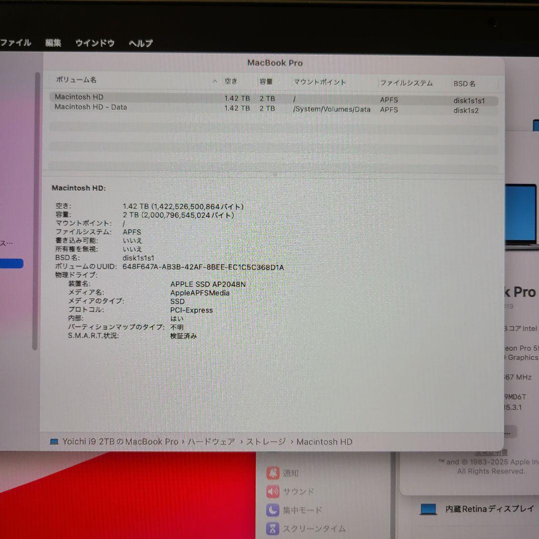This screenshot has height=539, width=539.
Task: Click the blue highlighted item in the sidebar
Action: 11,264
